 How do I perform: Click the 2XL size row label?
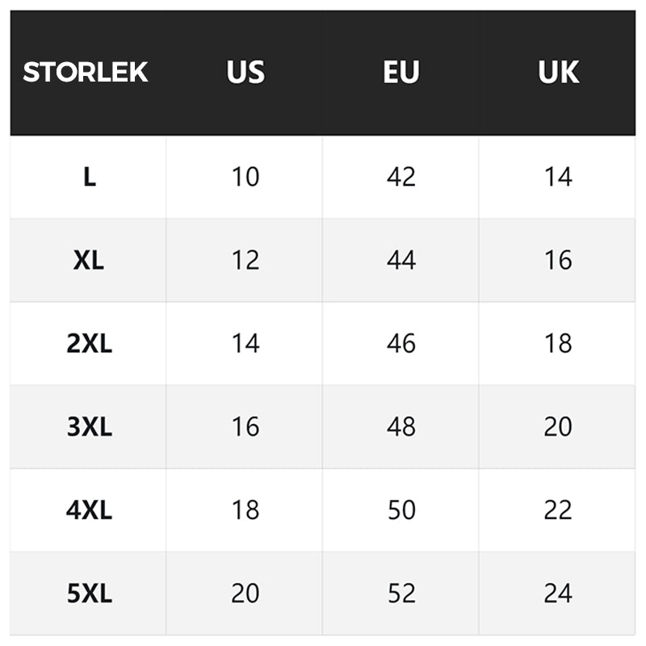pos(89,344)
